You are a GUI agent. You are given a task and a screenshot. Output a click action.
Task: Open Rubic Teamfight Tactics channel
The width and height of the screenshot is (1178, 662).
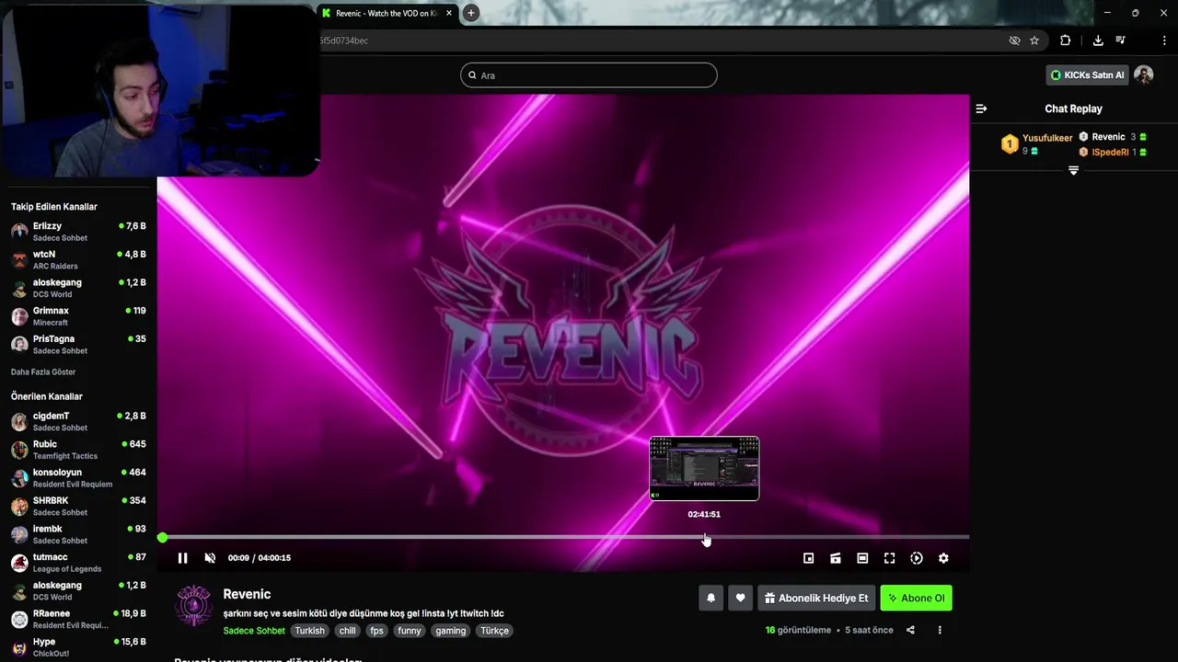[78, 450]
